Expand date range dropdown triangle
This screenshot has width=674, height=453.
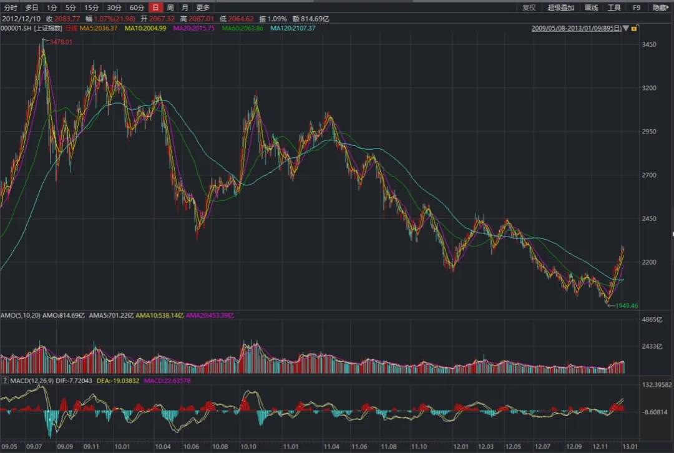pyautogui.click(x=626, y=28)
